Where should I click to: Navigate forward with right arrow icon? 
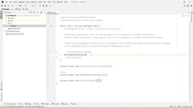pos(16,6)
